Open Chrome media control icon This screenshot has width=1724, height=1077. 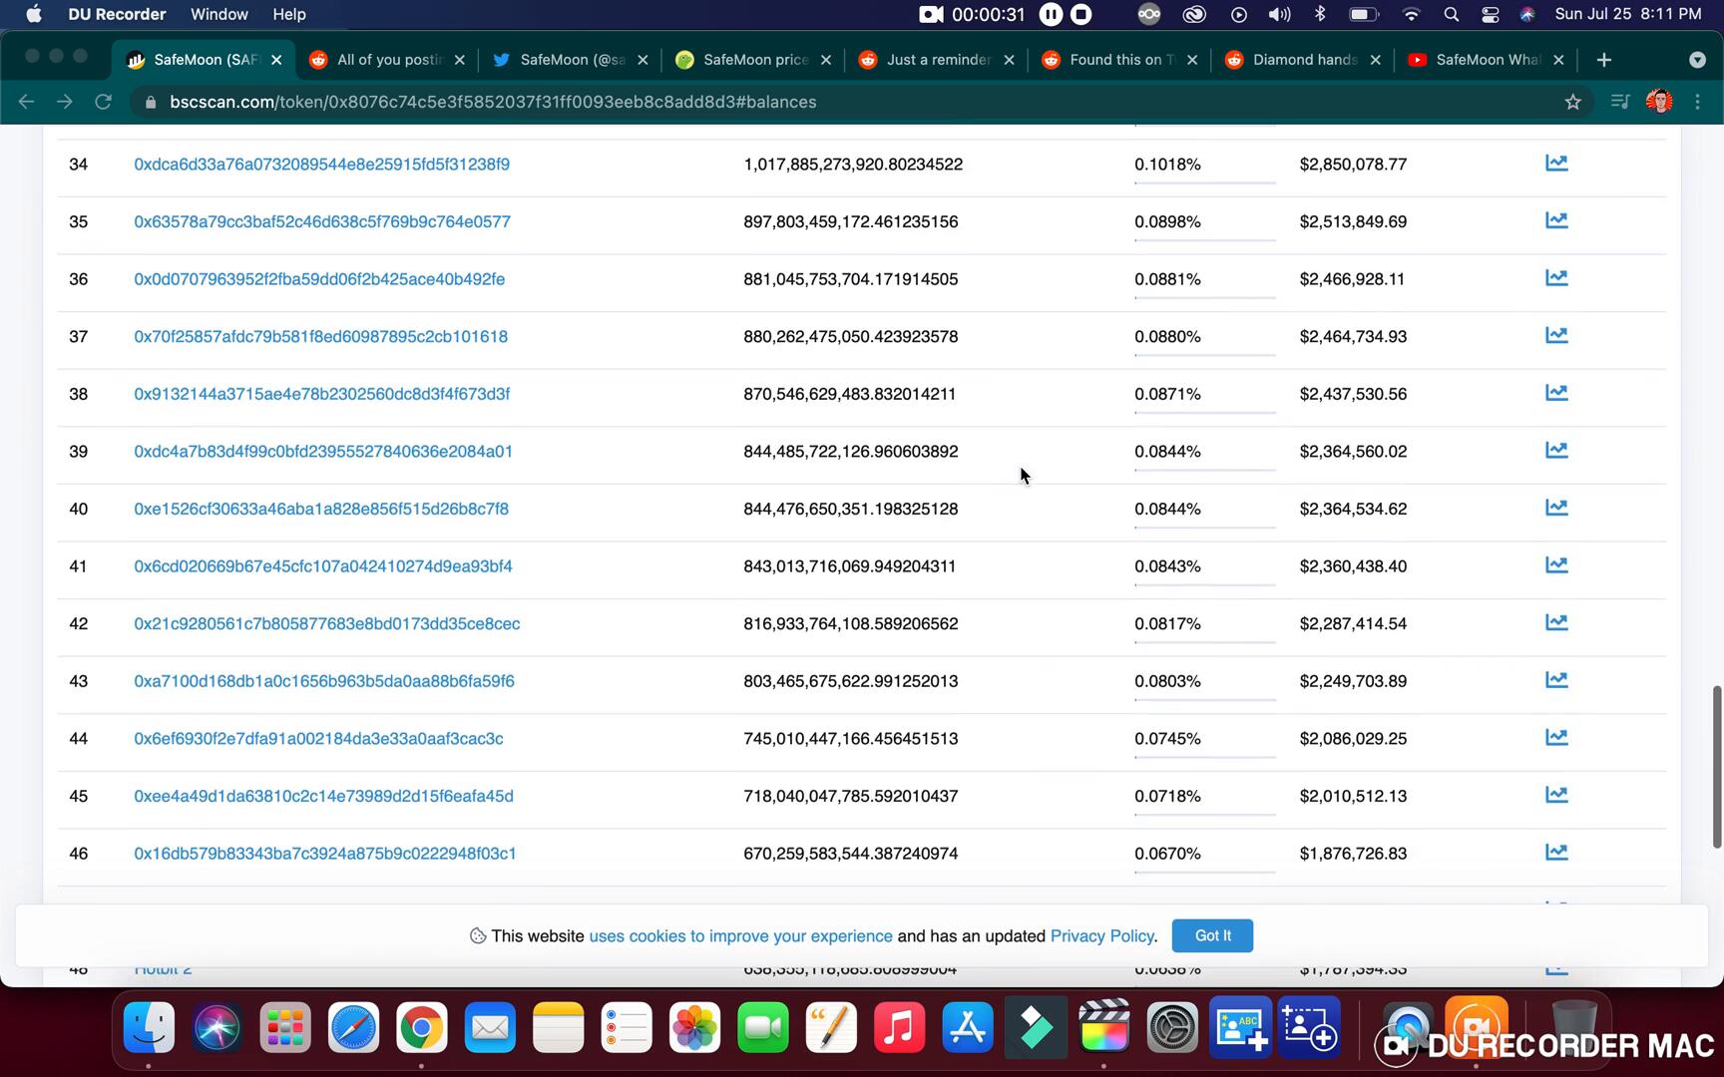pyautogui.click(x=1620, y=102)
